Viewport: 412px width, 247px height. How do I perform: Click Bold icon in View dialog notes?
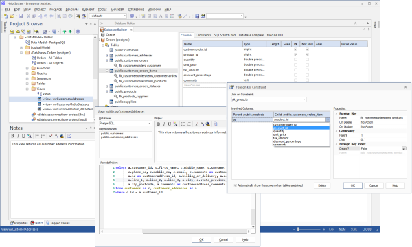coord(159,124)
